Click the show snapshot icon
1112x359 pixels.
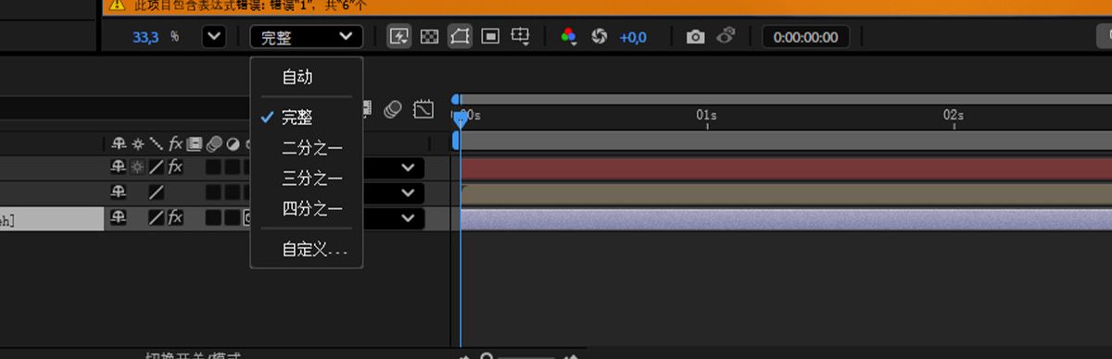coord(726,37)
